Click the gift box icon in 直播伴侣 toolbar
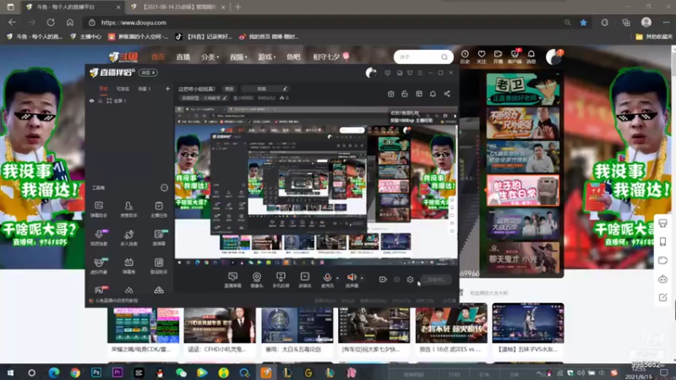This screenshot has height=380, width=676. coord(390,94)
